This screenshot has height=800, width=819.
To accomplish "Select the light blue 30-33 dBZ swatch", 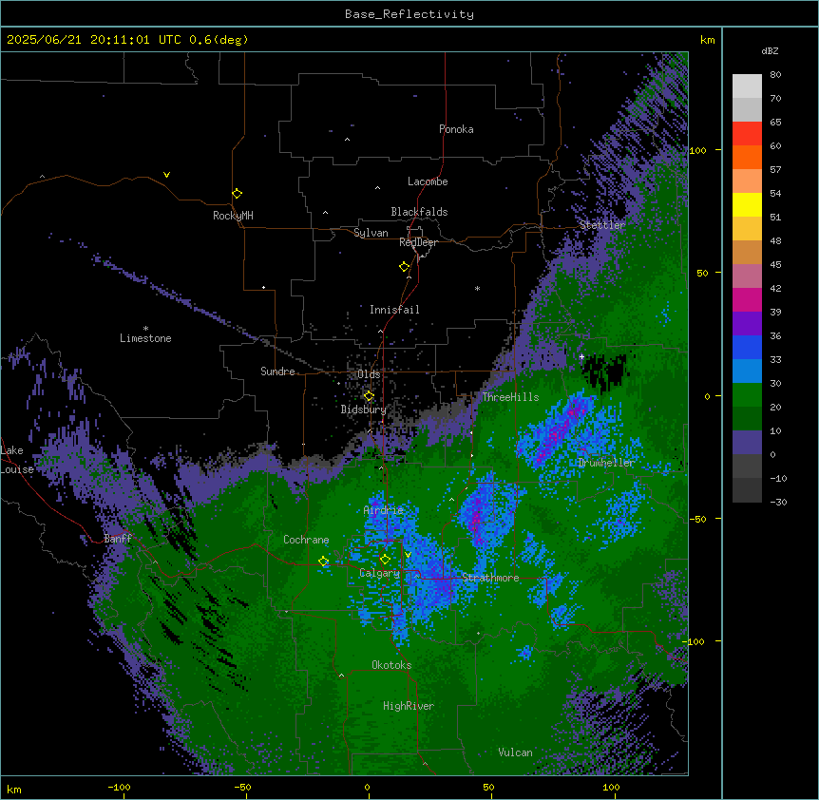I will coord(747,371).
